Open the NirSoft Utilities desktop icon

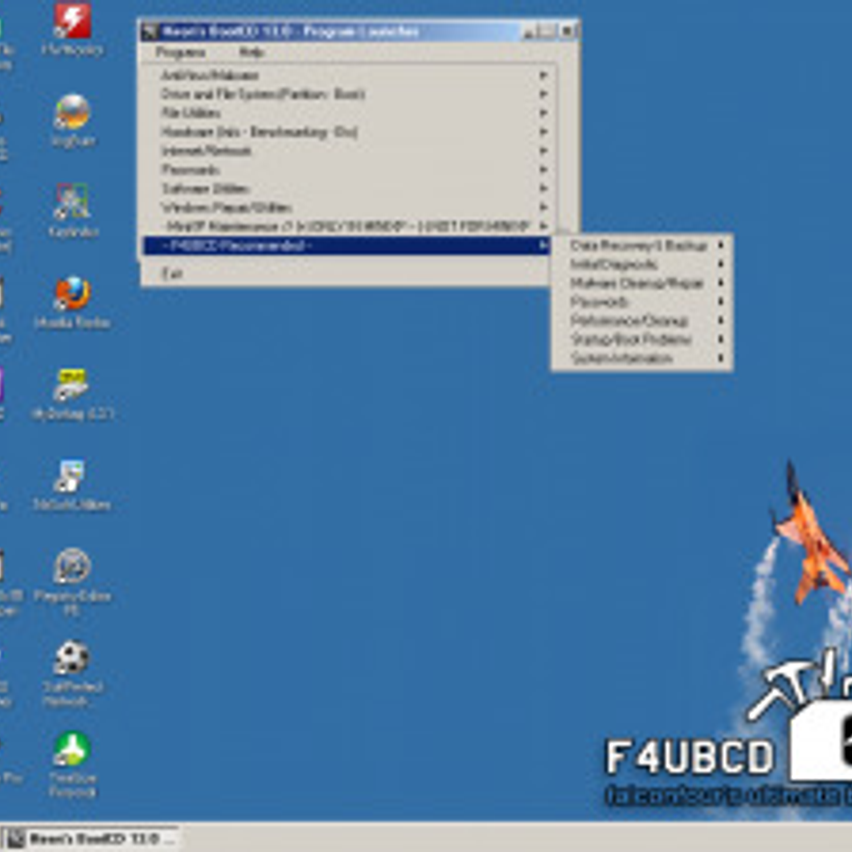coord(70,476)
